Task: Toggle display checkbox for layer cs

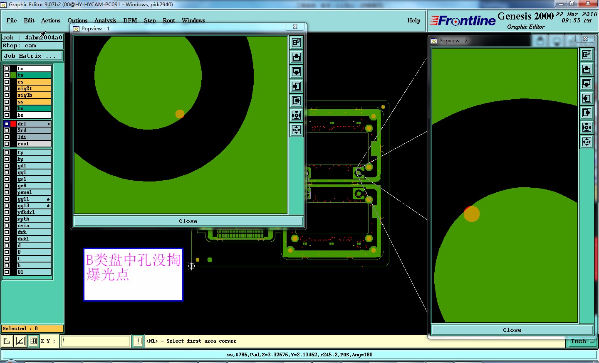Action: click(7, 82)
